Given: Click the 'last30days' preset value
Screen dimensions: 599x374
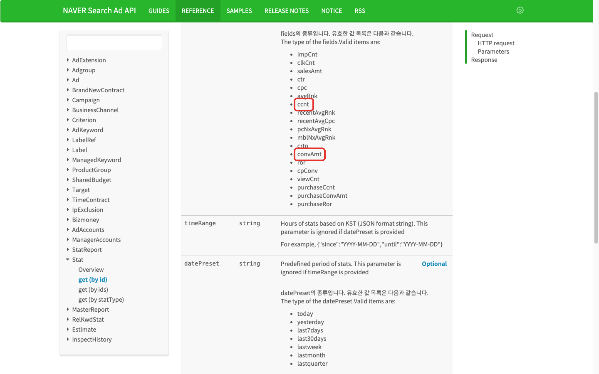Looking at the screenshot, I should point(312,339).
